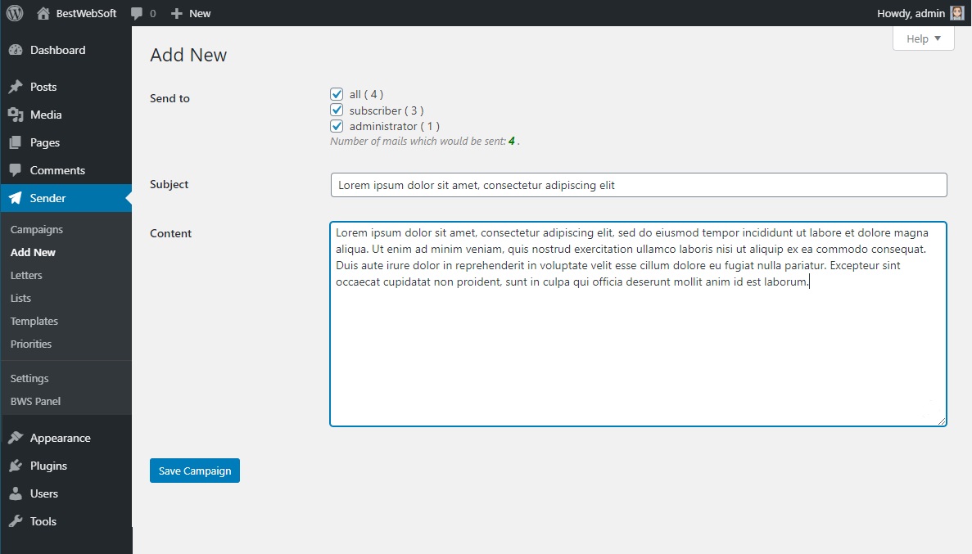Click the Users icon in the sidebar

point(18,493)
